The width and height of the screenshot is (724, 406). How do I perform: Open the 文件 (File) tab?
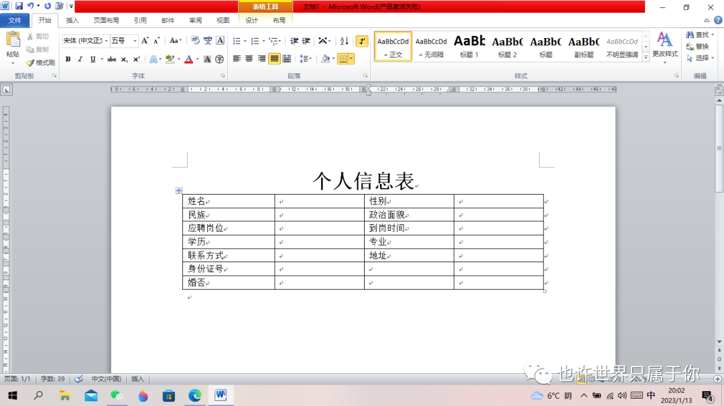tap(15, 20)
